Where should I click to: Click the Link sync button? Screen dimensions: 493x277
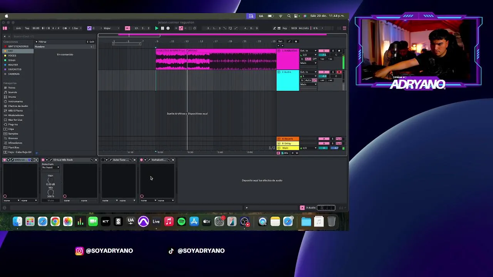click(x=18, y=28)
